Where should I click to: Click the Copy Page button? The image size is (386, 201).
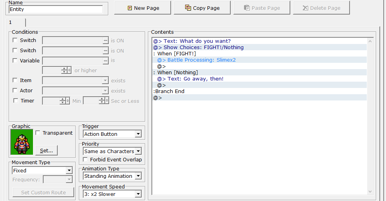202,8
